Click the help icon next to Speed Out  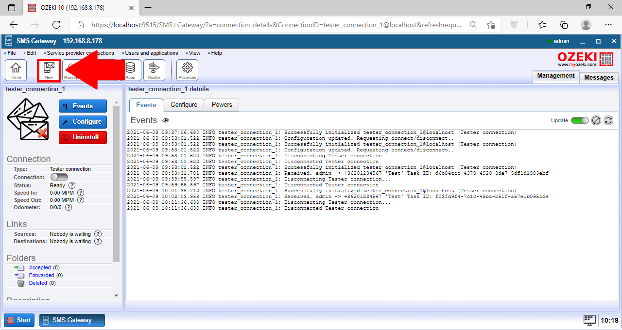click(x=81, y=200)
